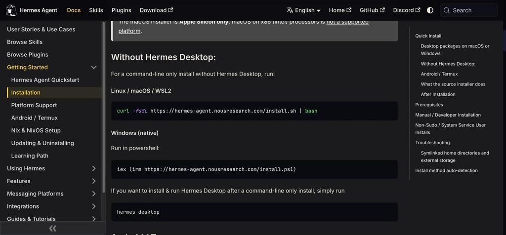Open Discord link in navbar
This screenshot has height=235, width=506.
407,10
